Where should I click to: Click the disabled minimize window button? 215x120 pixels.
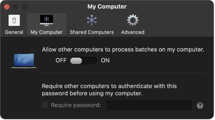(x=16, y=7)
